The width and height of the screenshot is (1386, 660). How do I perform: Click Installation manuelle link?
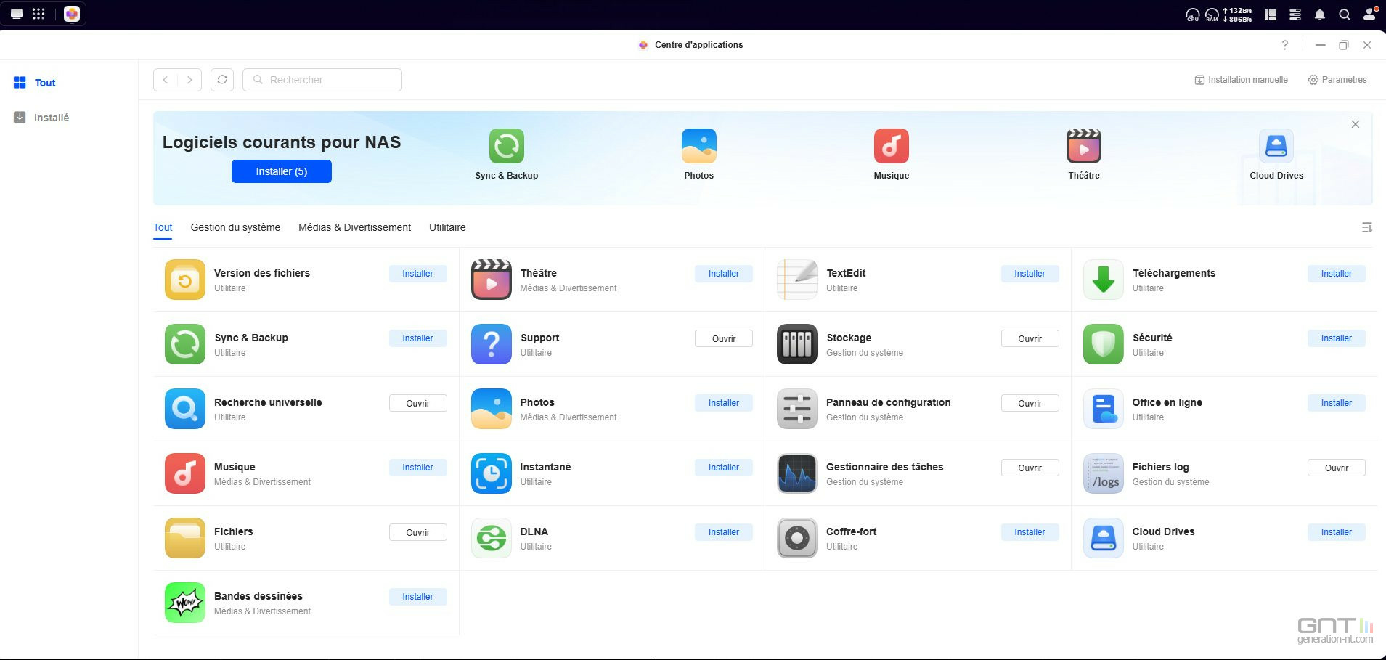[x=1241, y=80]
